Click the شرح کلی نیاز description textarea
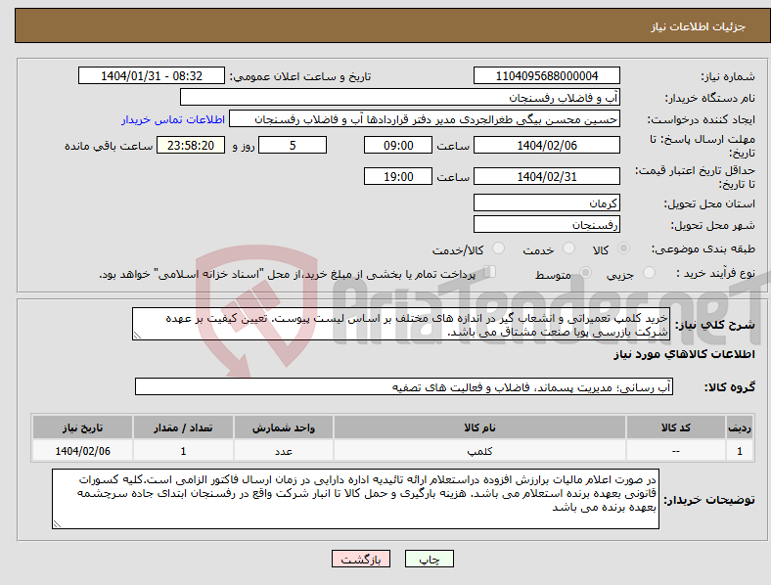The image size is (771, 585). 401,324
